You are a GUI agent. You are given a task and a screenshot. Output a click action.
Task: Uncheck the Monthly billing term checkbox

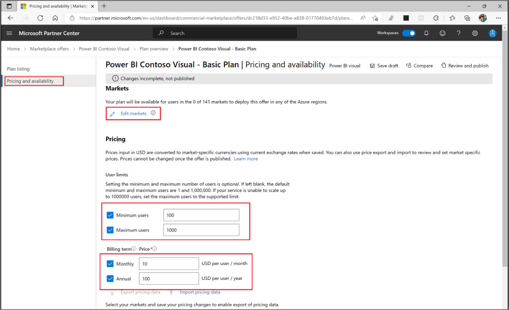tap(110, 264)
